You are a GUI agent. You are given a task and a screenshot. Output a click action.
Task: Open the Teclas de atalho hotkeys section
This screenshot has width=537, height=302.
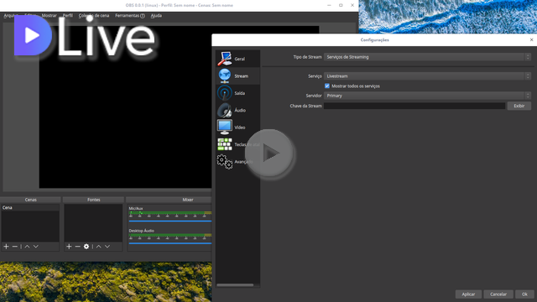(x=237, y=144)
